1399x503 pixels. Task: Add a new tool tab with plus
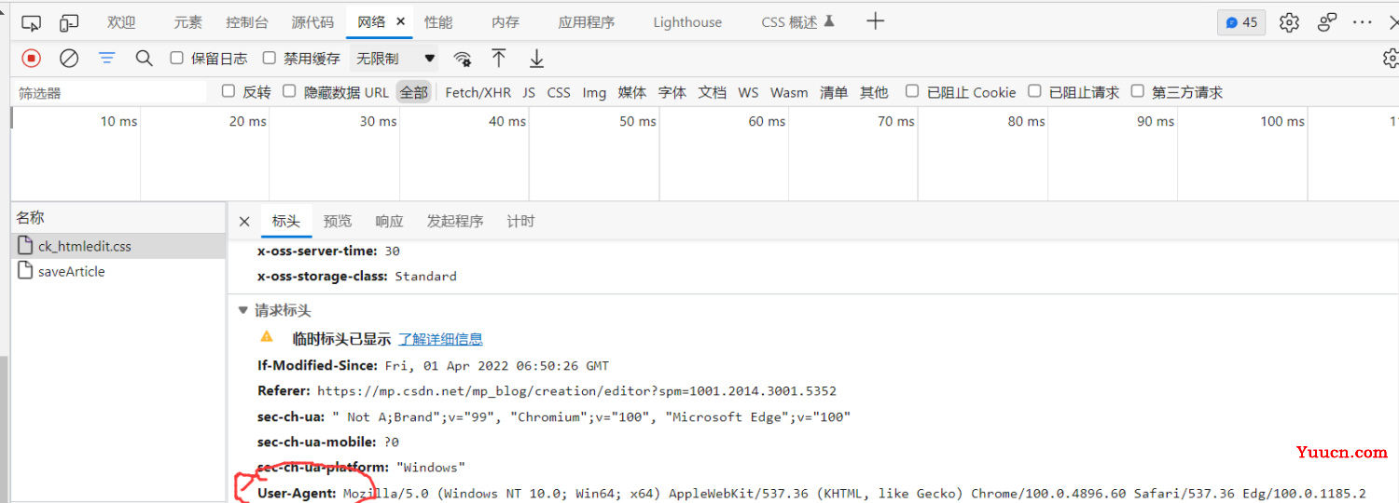click(x=875, y=21)
